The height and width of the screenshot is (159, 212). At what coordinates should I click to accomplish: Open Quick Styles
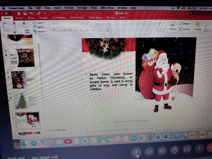[x=206, y=28]
